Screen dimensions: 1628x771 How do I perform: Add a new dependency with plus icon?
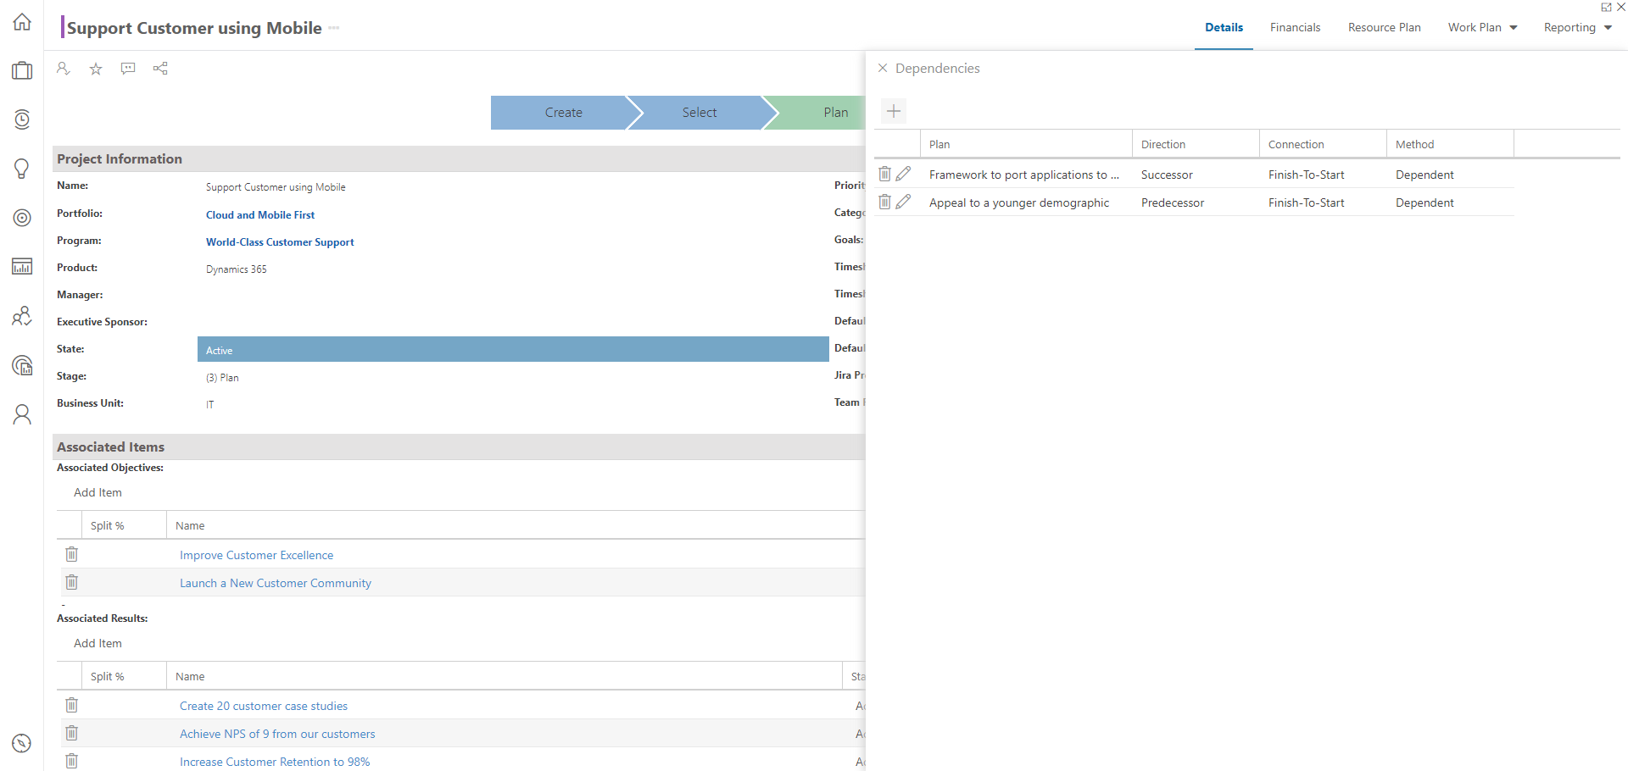[894, 111]
